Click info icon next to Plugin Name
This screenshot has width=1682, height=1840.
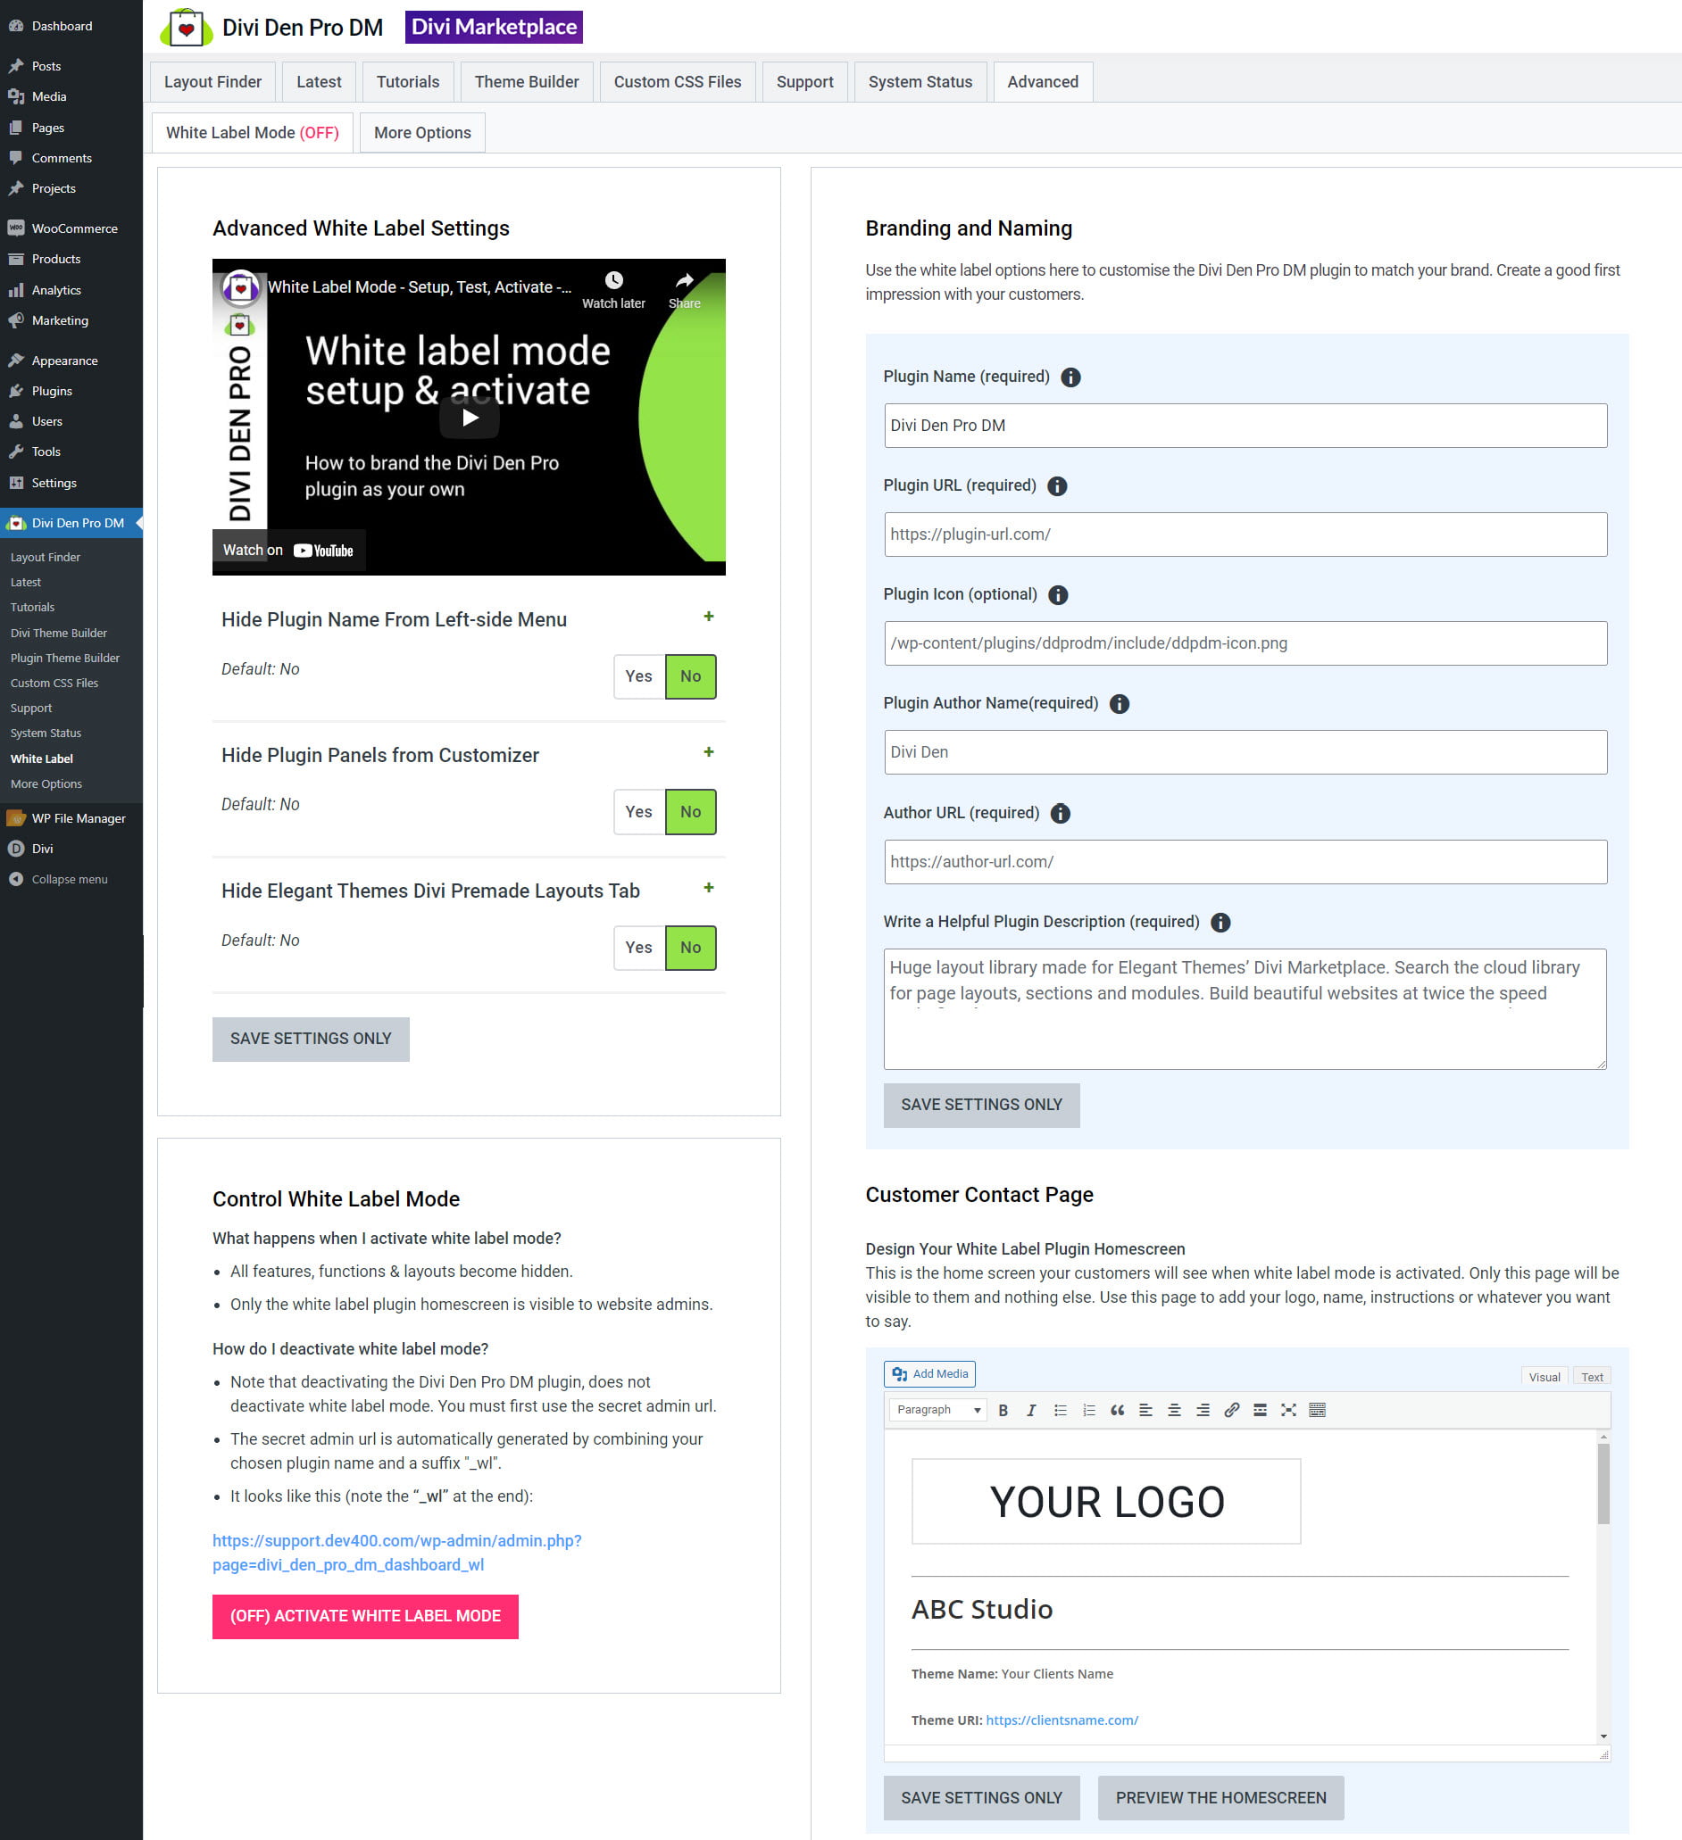point(1070,377)
